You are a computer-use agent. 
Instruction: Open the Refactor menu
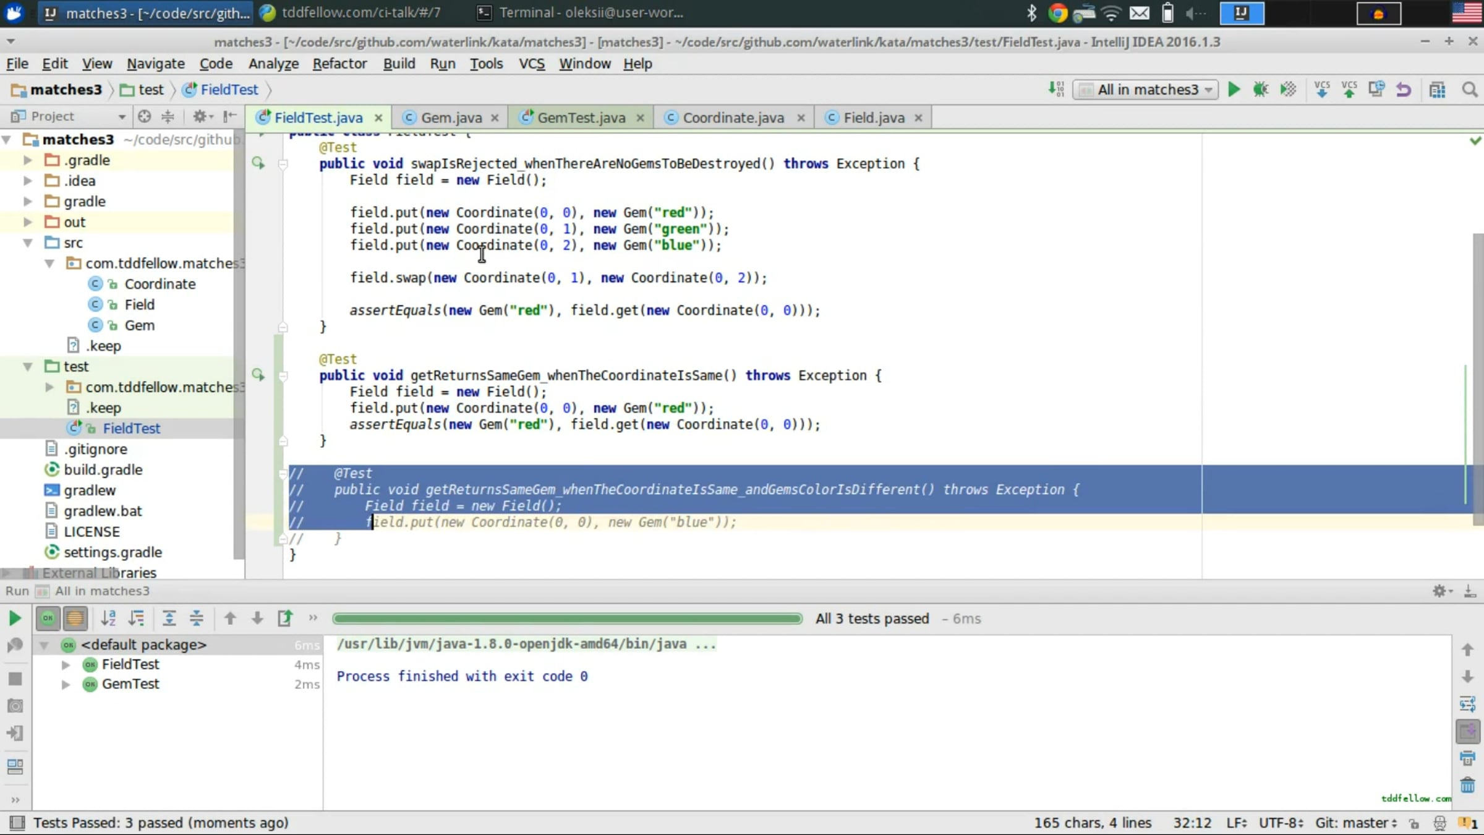339,64
